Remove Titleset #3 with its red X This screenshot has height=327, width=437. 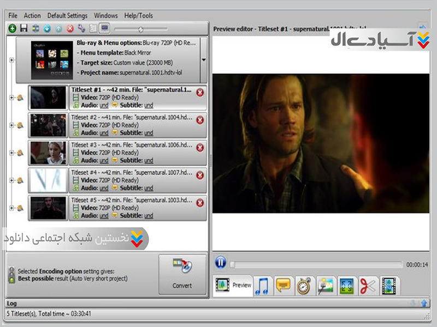click(200, 148)
